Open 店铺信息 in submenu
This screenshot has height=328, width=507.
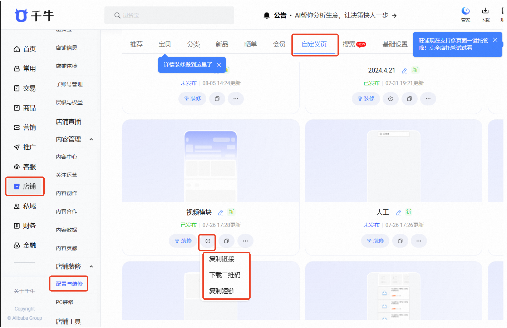[x=67, y=48]
